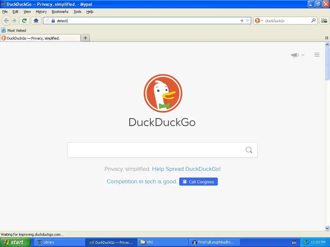
Task: Open the DuckDuckGo search engine selector dropdown
Action: click(259, 21)
